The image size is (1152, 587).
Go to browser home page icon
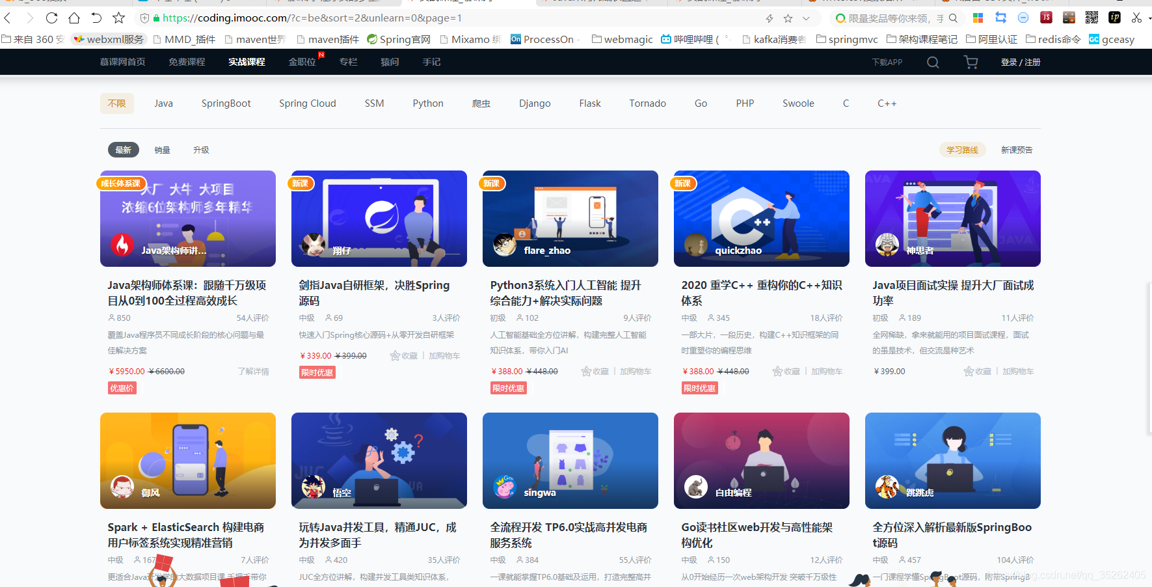click(74, 18)
